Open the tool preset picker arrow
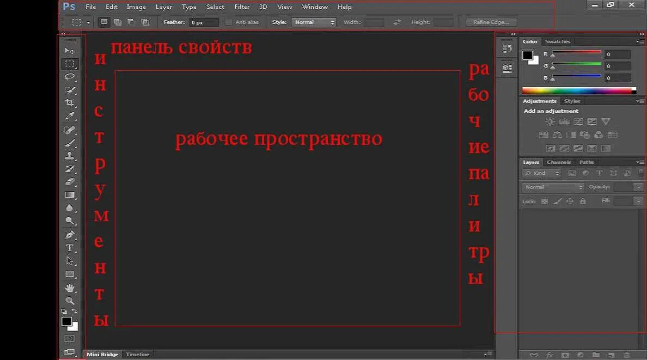 [88, 22]
